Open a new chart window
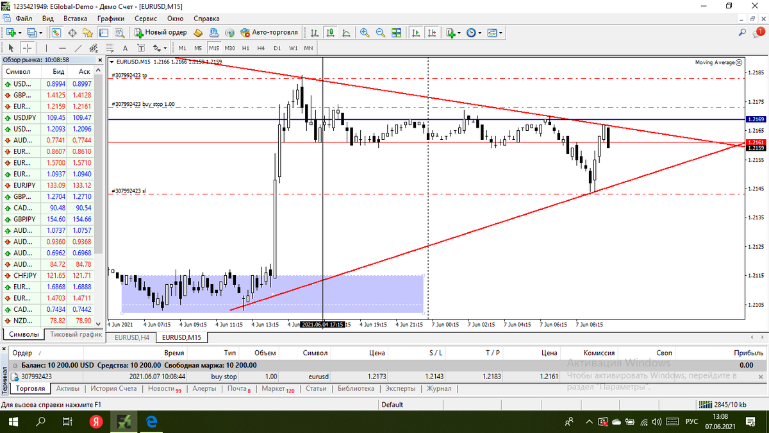 pyautogui.click(x=11, y=32)
